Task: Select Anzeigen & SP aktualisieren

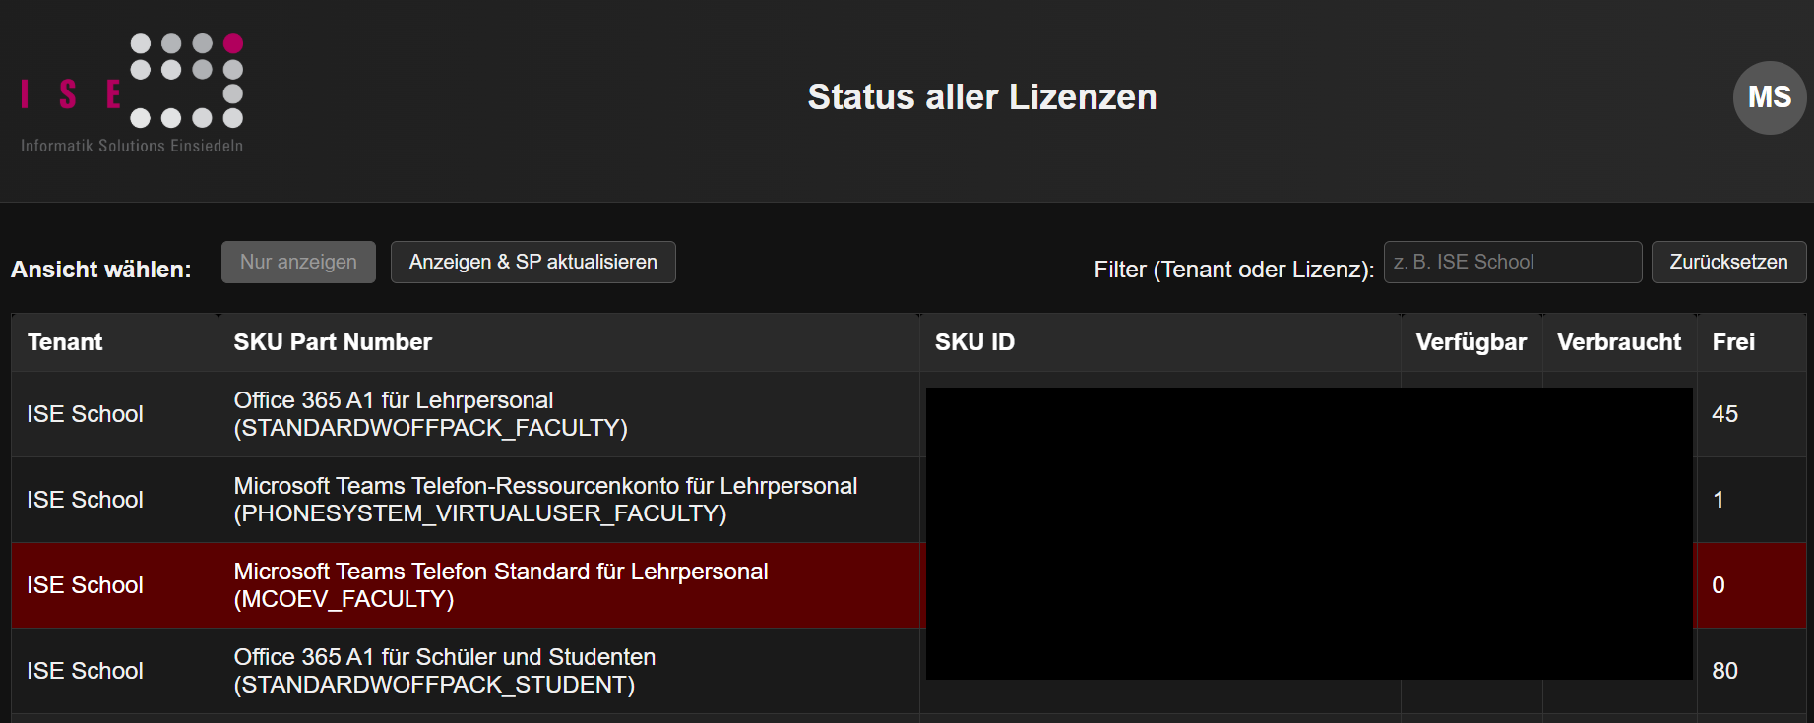Action: click(532, 262)
